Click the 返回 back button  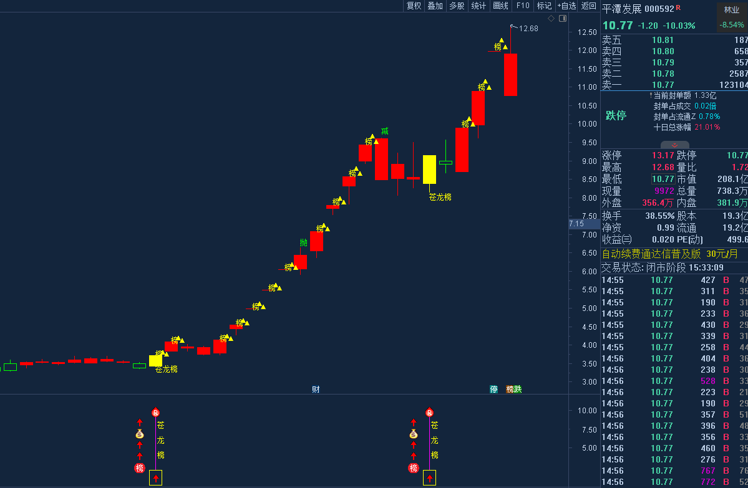click(x=588, y=6)
